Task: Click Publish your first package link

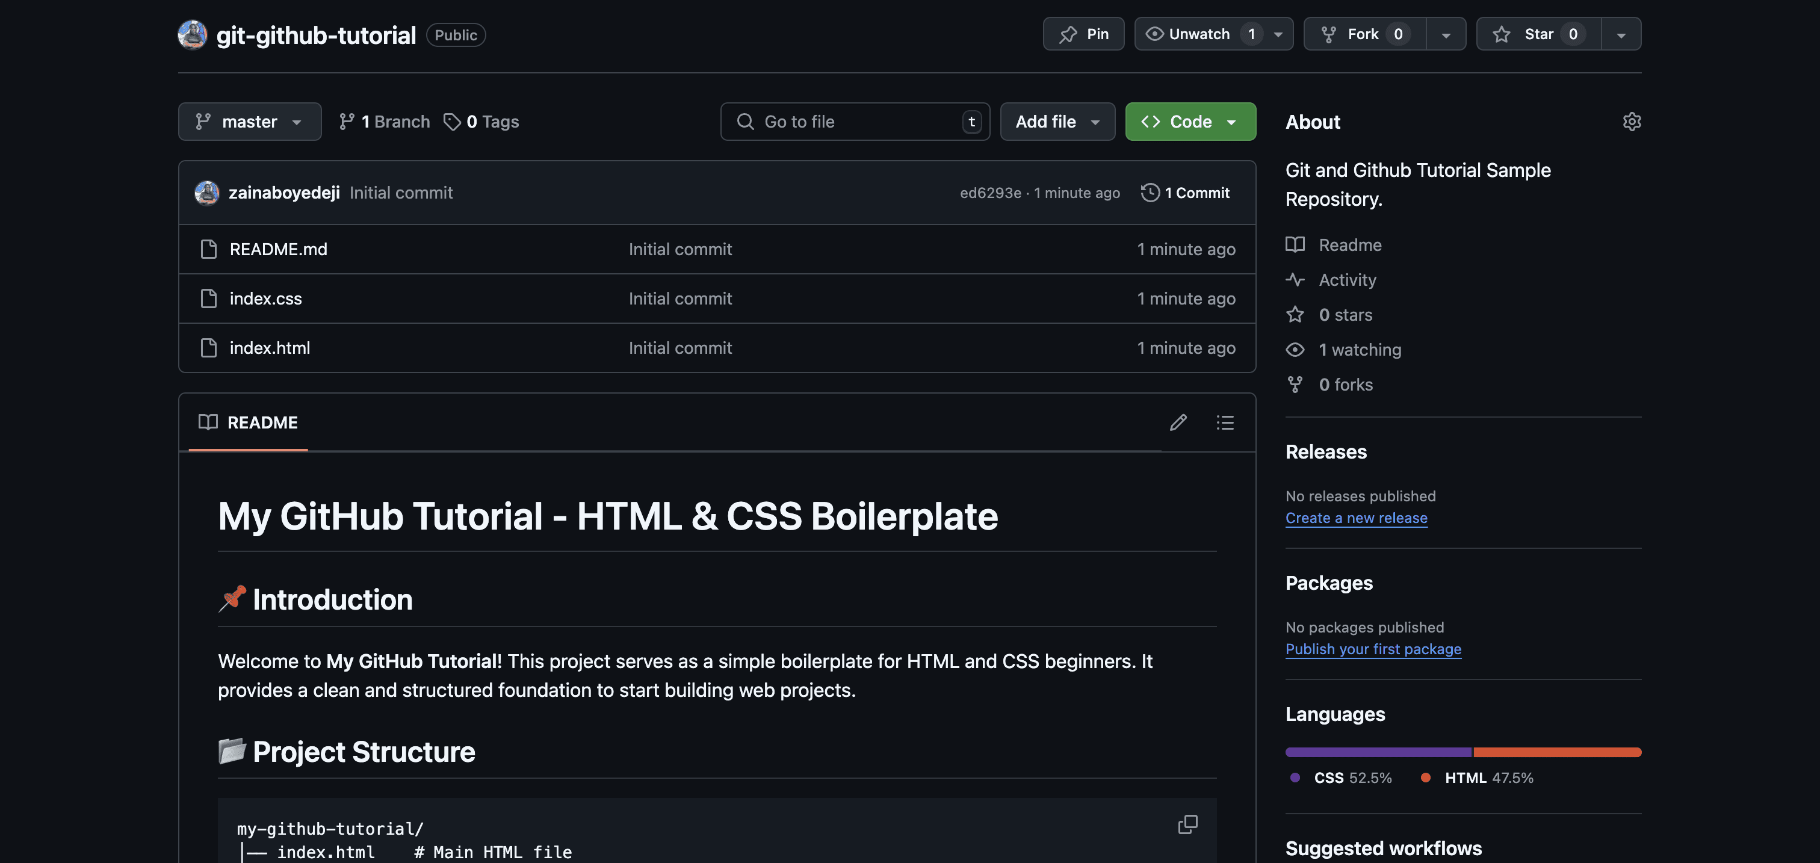Action: (1373, 649)
